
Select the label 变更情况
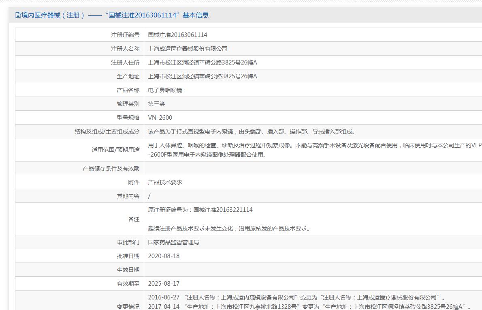(128, 307)
